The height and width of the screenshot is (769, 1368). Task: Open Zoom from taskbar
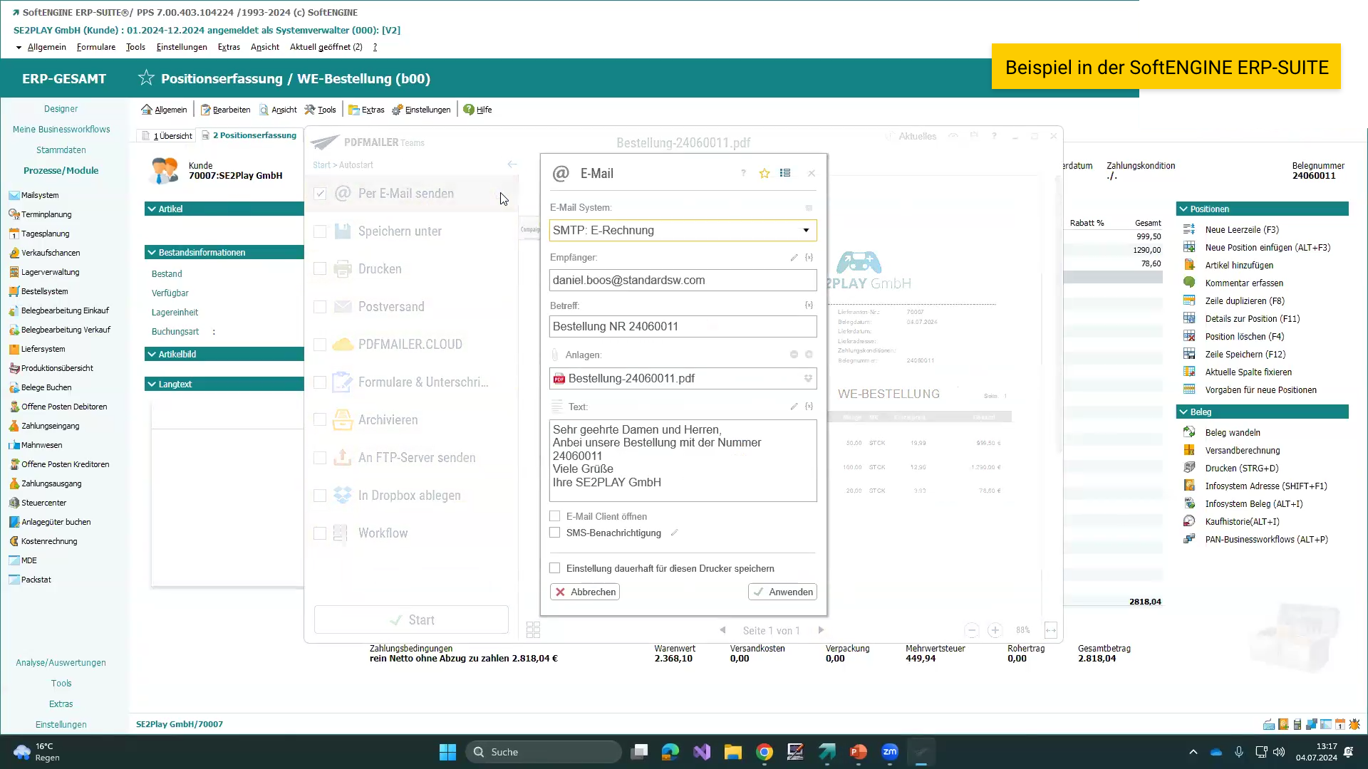coord(890,752)
